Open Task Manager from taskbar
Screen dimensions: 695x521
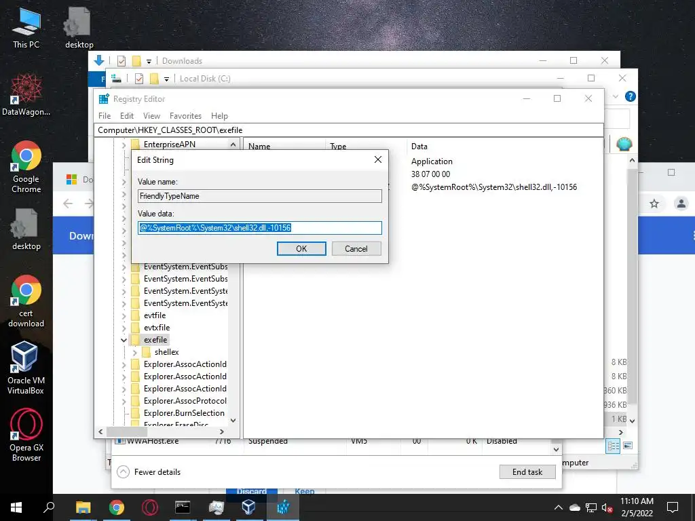(x=216, y=507)
